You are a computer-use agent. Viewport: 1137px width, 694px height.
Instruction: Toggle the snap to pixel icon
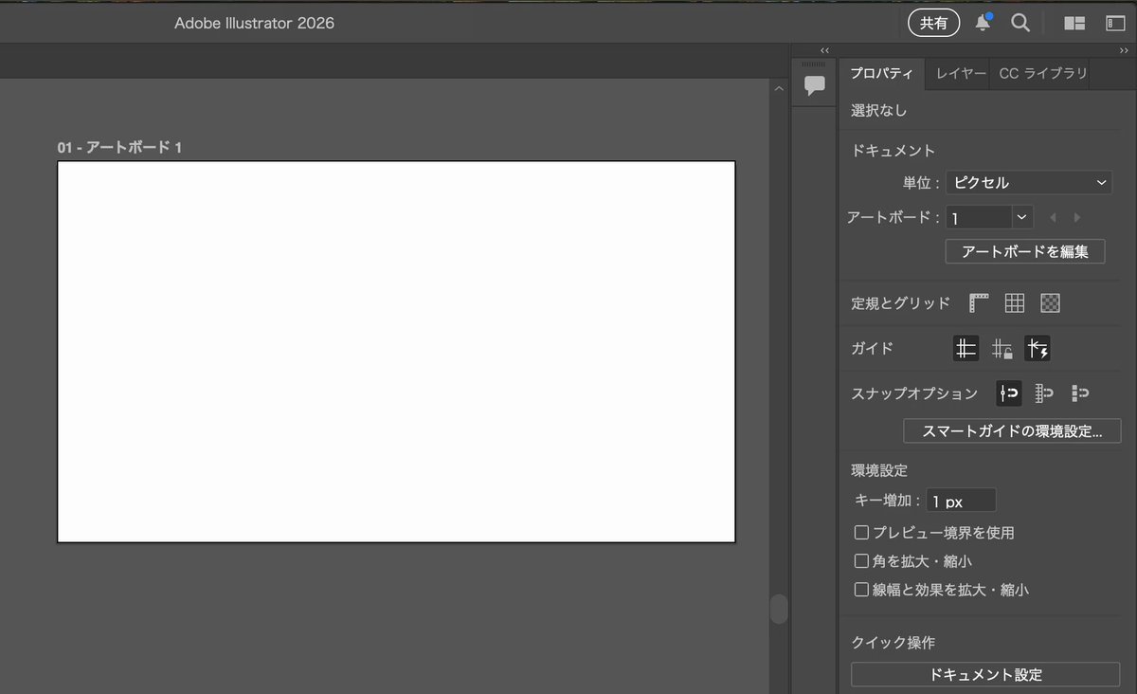(1079, 393)
